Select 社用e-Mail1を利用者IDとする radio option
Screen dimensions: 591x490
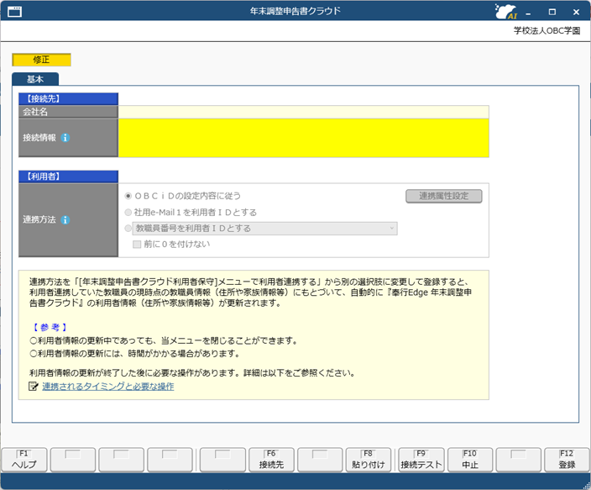coord(128,213)
